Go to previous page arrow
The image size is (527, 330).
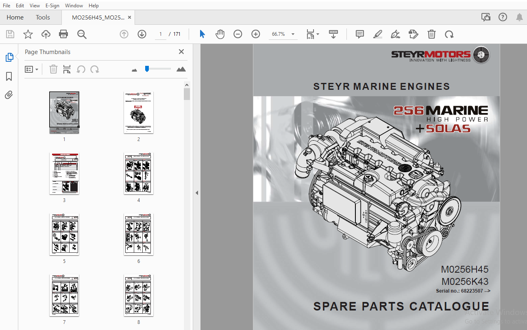tap(124, 34)
